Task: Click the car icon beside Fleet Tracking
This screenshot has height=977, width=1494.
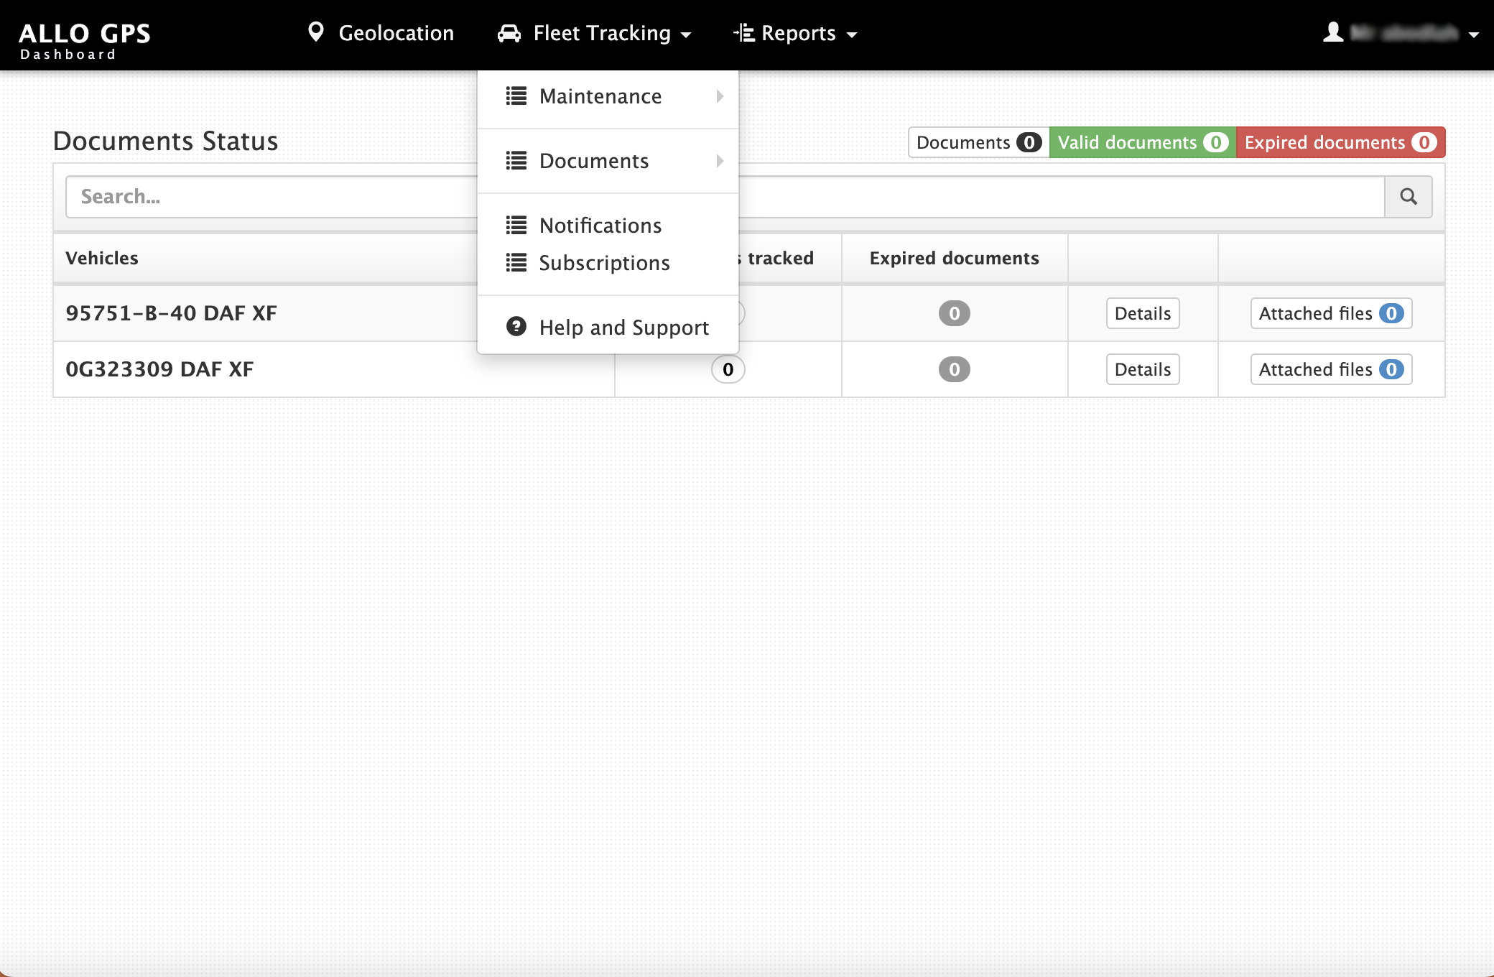Action: 509,34
